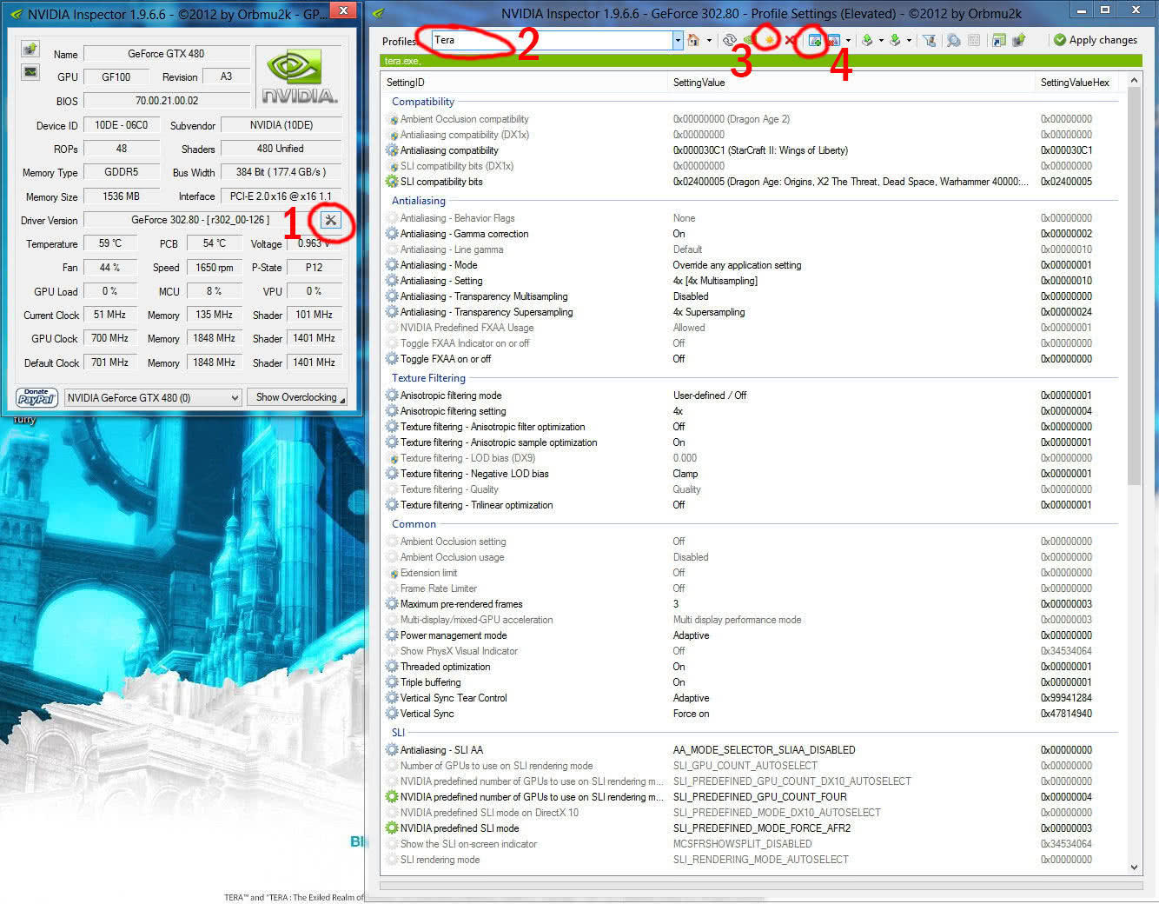
Task: Click gear icon beside Anisotropic filtering mode
Action: [x=393, y=395]
